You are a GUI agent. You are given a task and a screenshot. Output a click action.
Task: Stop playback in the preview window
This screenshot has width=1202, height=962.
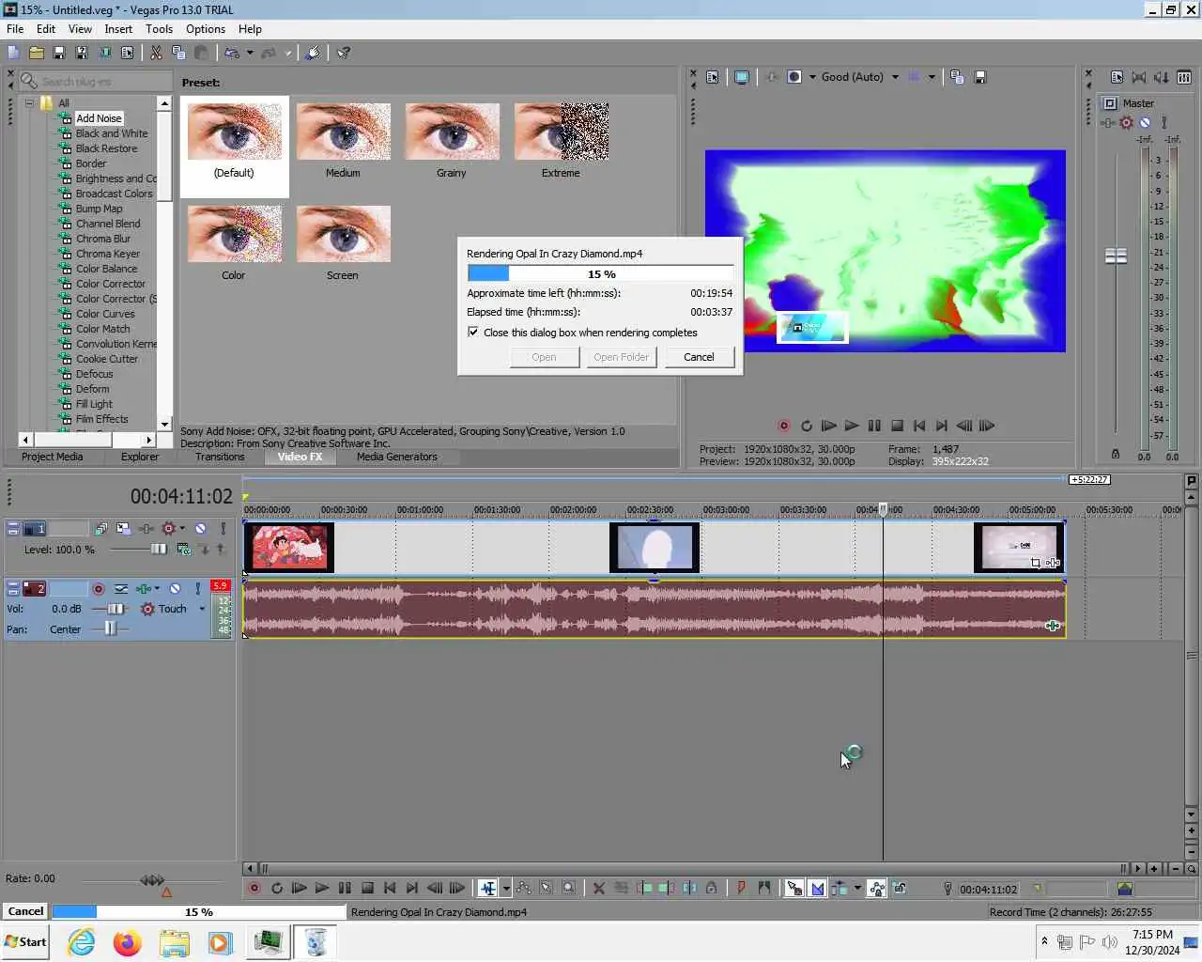point(897,426)
